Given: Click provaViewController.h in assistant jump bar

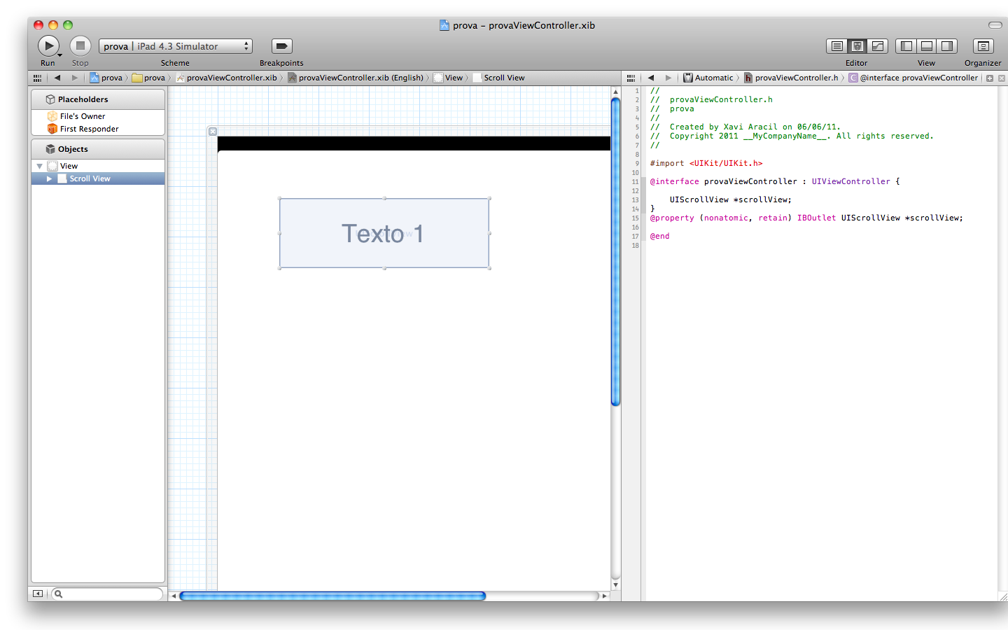Looking at the screenshot, I should tap(791, 78).
